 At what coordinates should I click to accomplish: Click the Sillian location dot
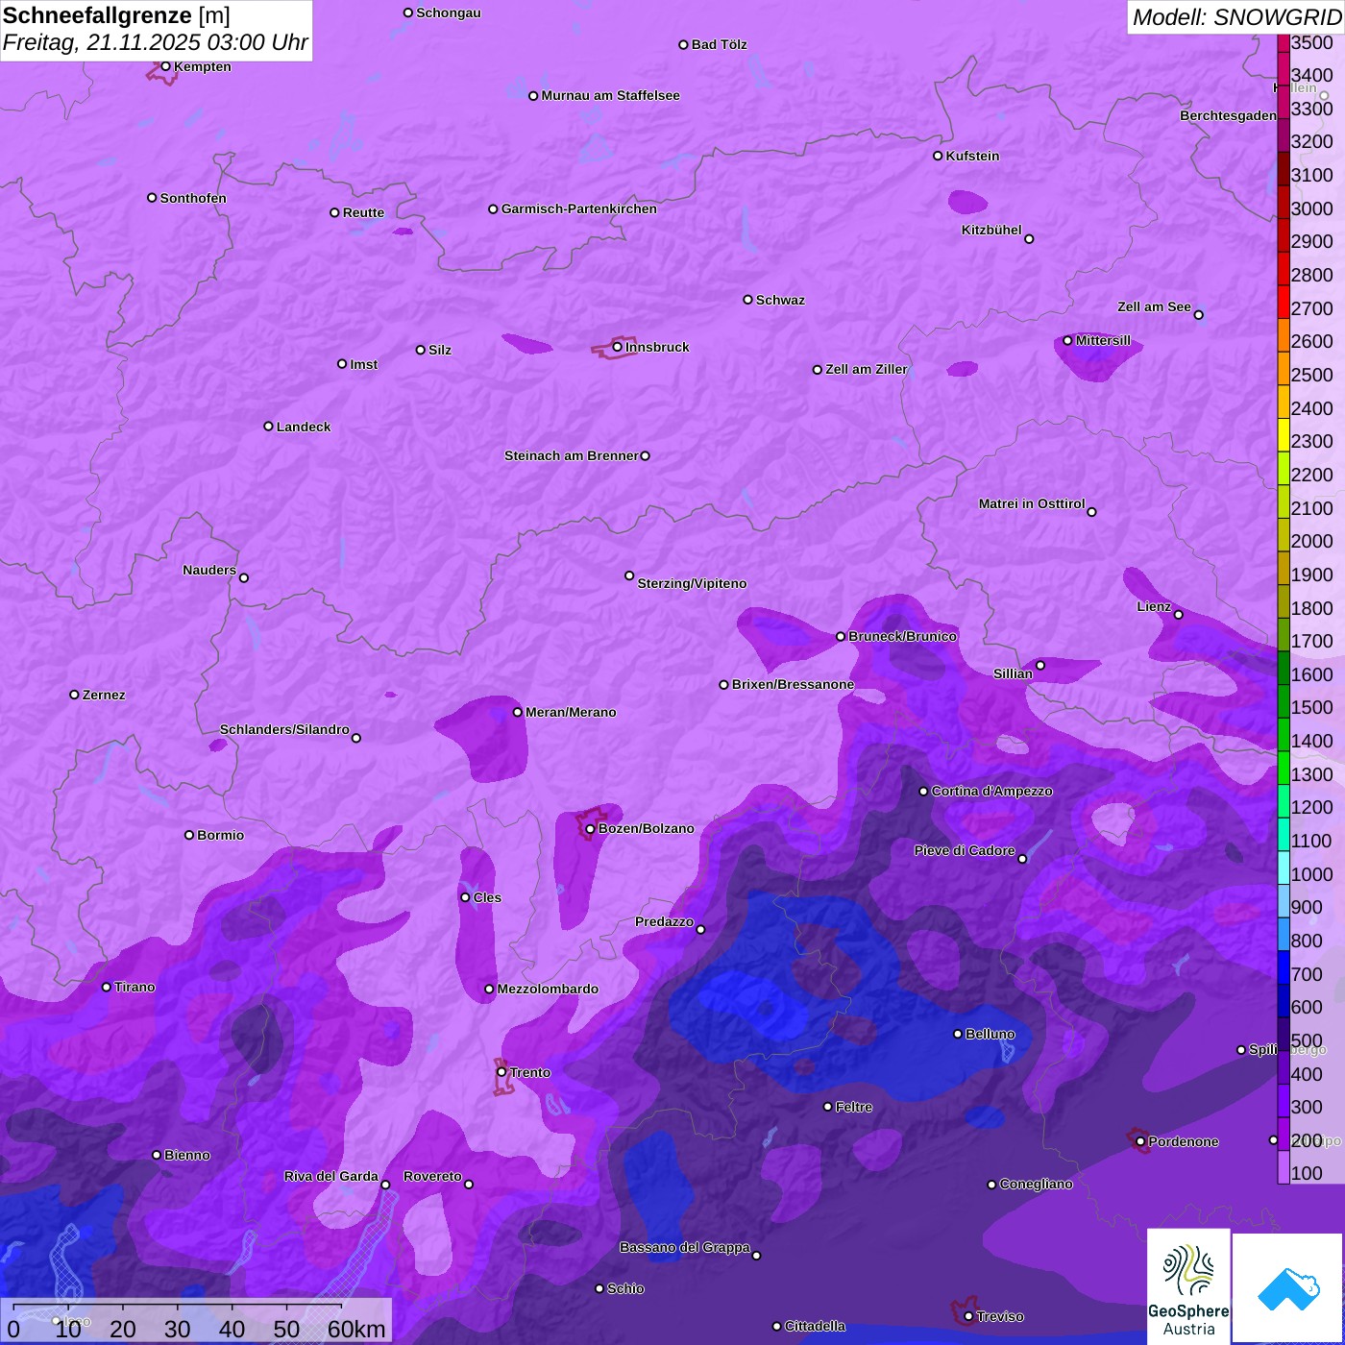(1040, 665)
